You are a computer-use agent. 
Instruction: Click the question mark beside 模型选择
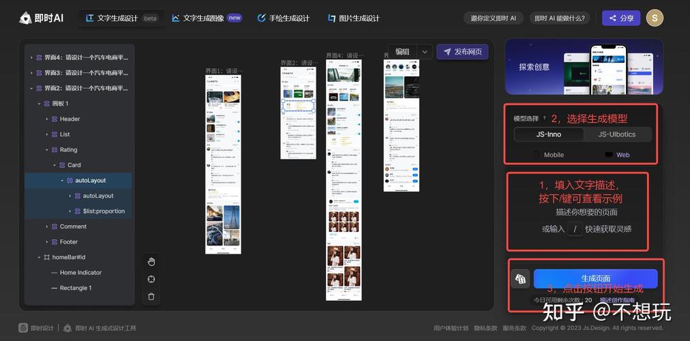[x=544, y=119]
